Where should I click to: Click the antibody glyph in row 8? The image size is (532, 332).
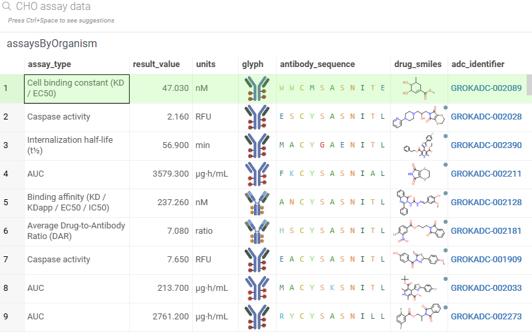[x=257, y=288]
